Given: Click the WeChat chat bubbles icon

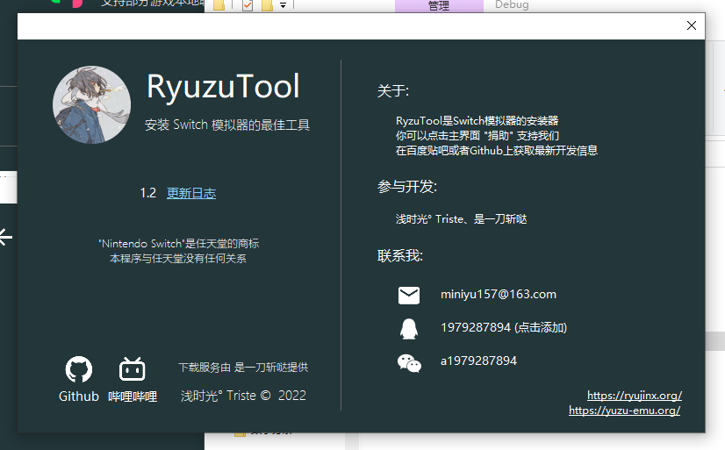Looking at the screenshot, I should point(409,362).
